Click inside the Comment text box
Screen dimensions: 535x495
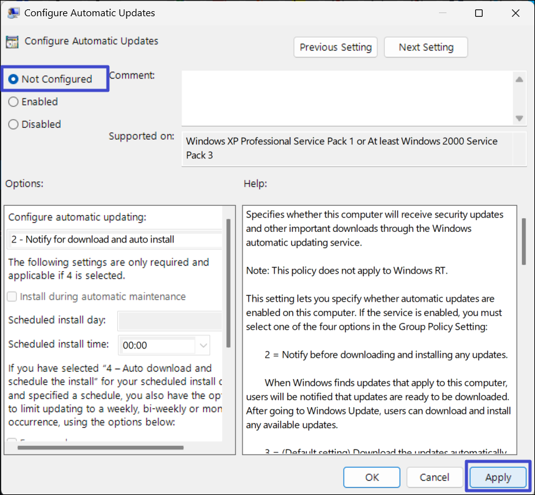pos(346,98)
